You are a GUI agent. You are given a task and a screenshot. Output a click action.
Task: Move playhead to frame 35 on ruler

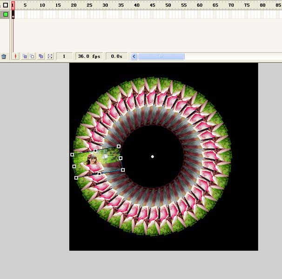click(121, 5)
